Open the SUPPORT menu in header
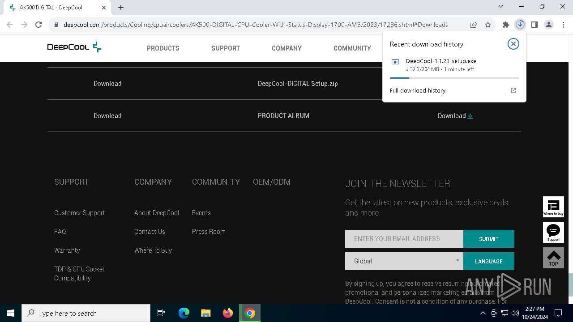 pos(226,48)
